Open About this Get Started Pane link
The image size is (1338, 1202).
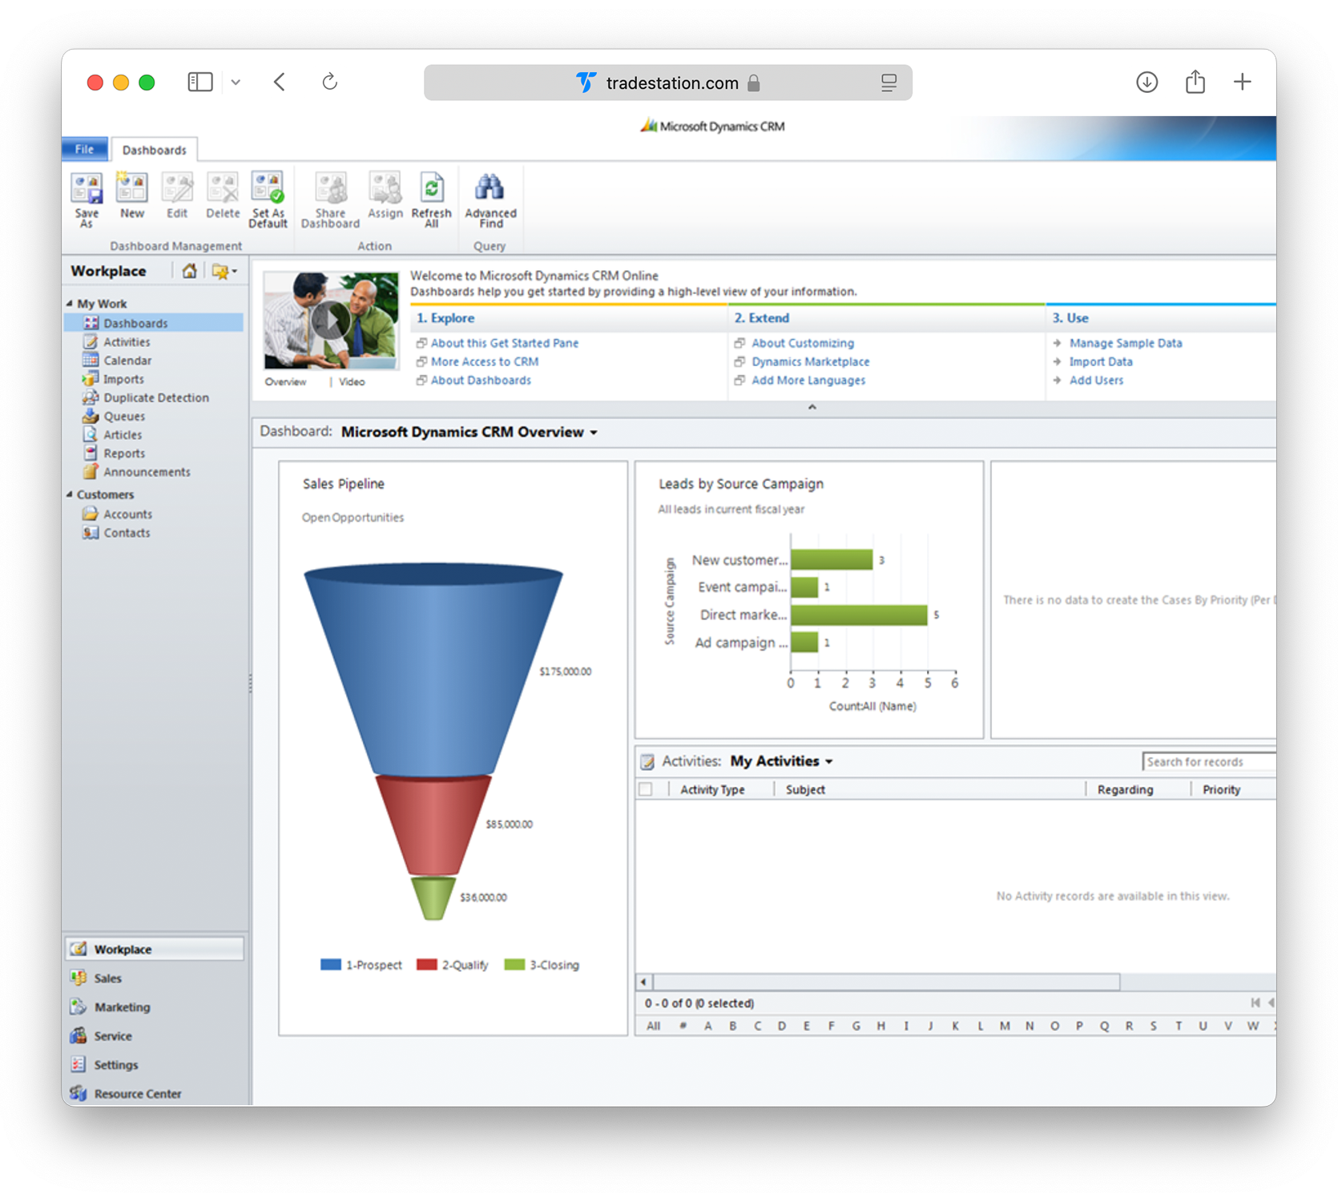coord(504,342)
